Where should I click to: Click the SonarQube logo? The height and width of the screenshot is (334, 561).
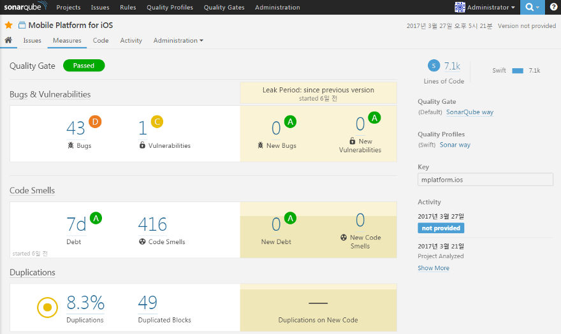coord(25,6)
